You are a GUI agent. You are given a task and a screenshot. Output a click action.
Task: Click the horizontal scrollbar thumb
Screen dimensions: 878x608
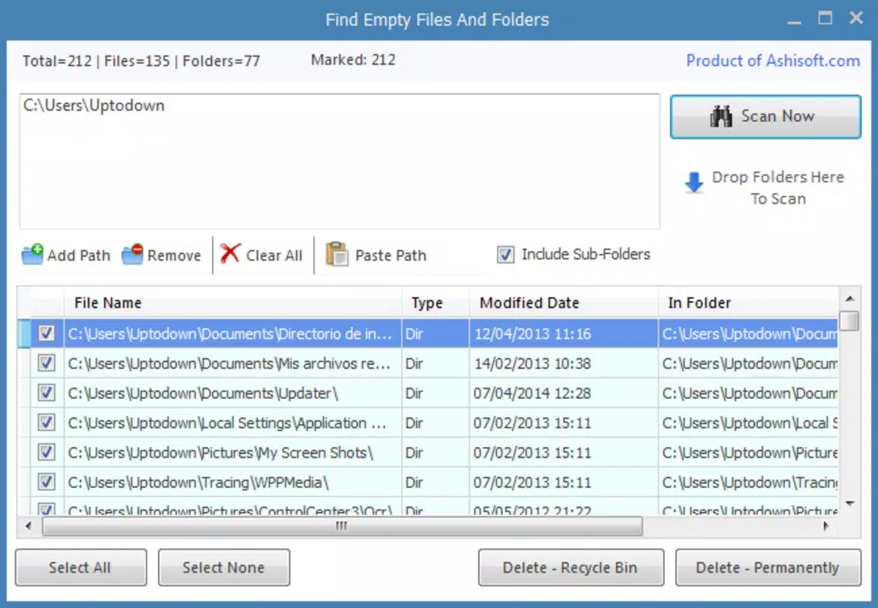coord(342,526)
